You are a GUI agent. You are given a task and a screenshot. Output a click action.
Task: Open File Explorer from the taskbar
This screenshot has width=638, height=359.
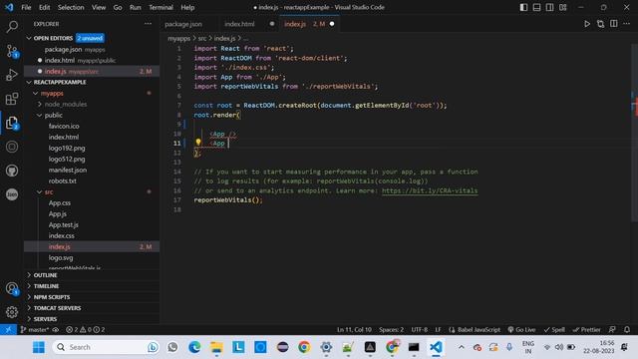coord(216,347)
